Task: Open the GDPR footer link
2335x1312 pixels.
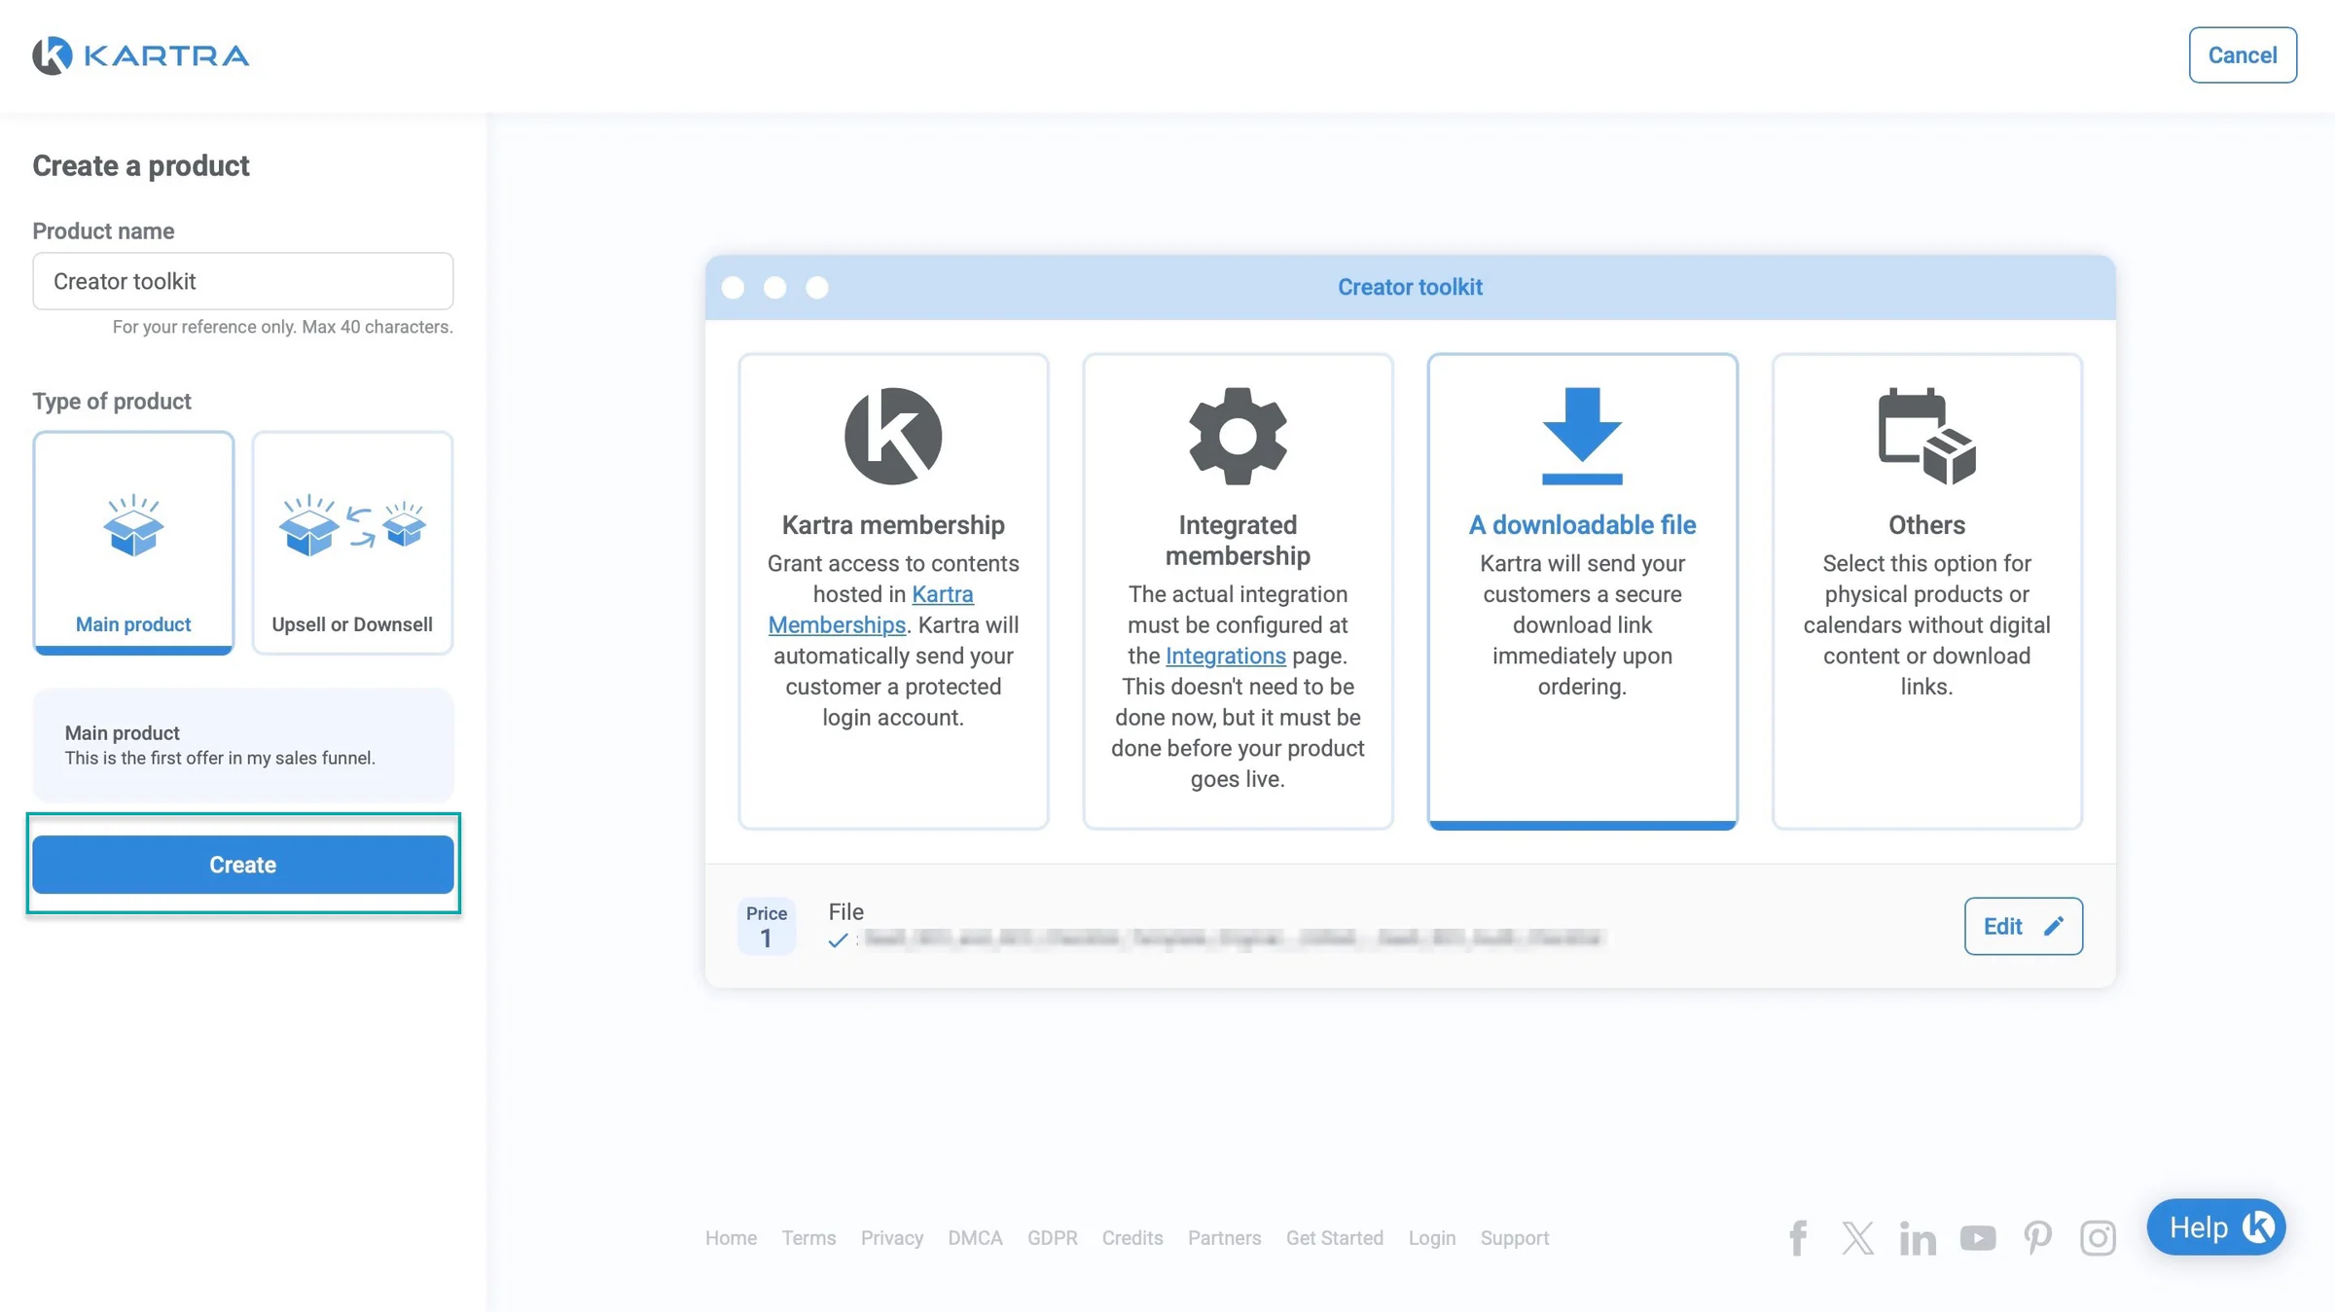Action: (x=1053, y=1238)
